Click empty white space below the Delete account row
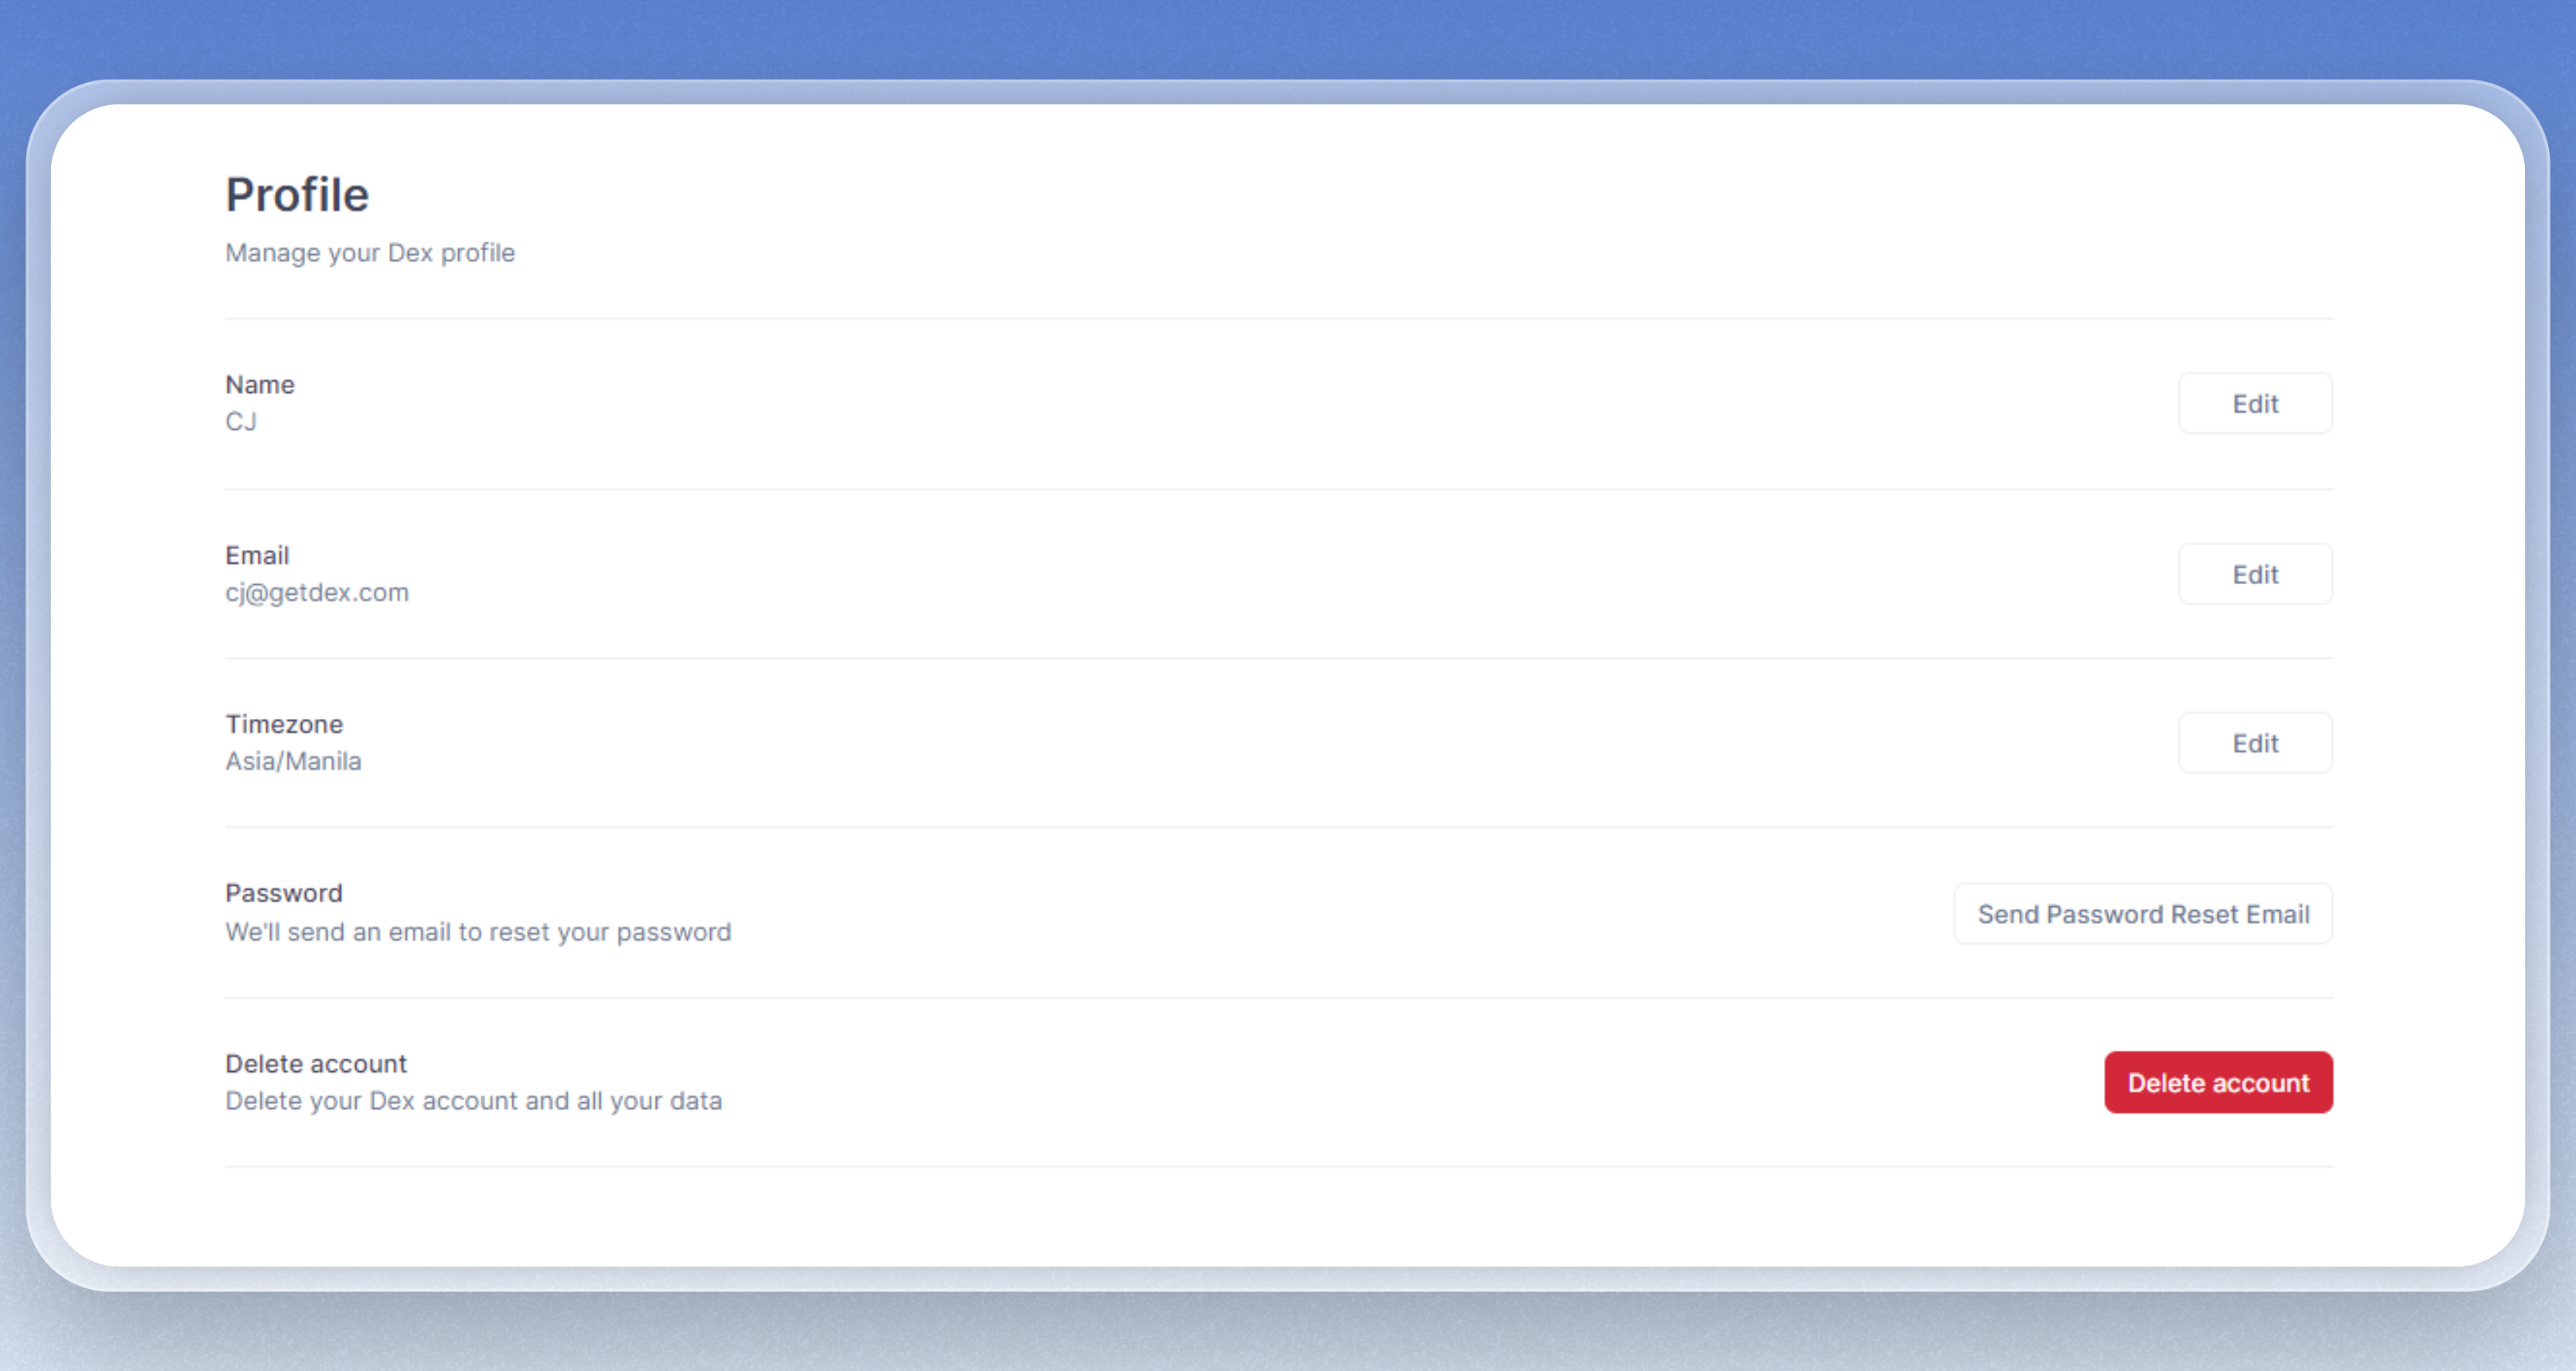This screenshot has height=1371, width=2576. tap(1288, 1215)
